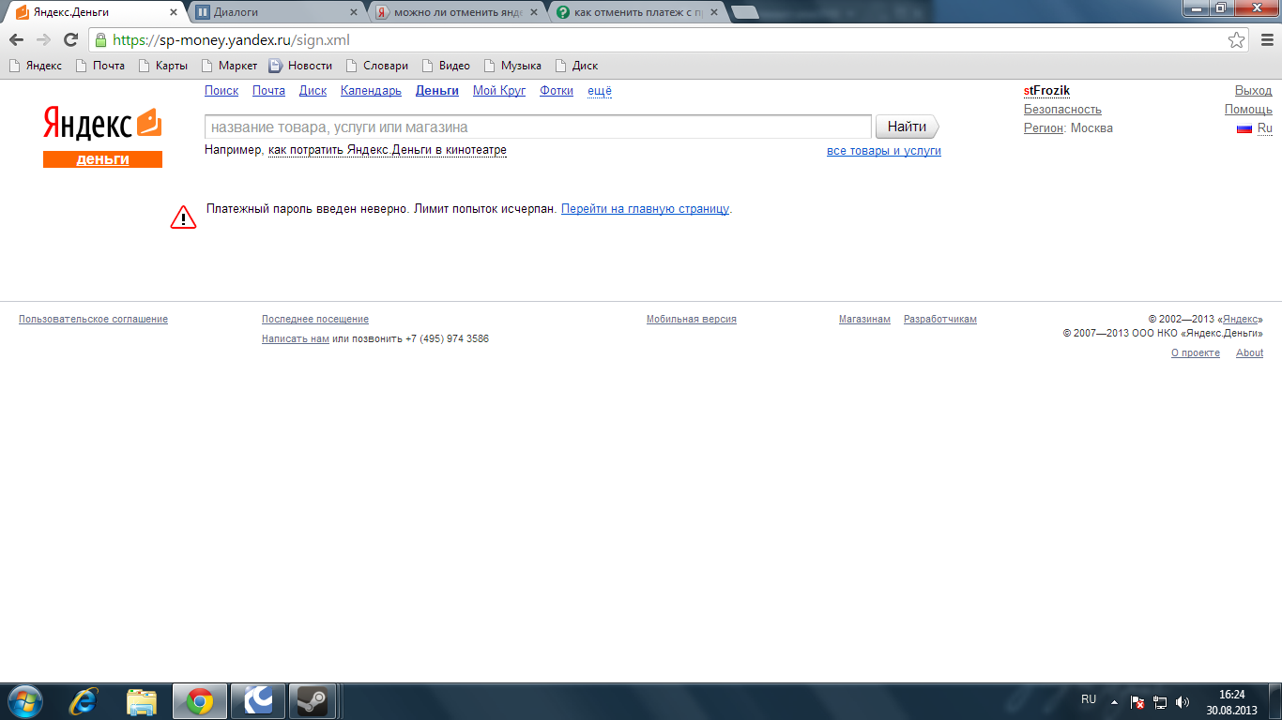
Task: Open Фотки in services menu
Action: [x=557, y=91]
